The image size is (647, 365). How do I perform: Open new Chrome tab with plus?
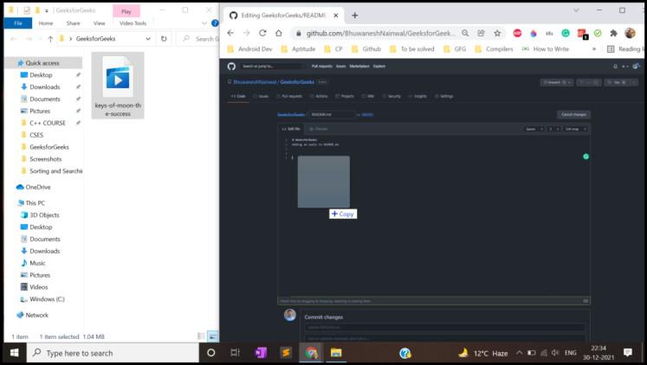355,16
